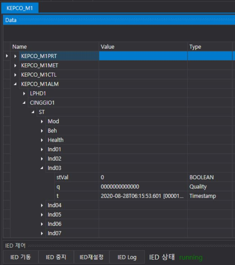
Task: Select the Ind05 row label
Action: (55, 215)
